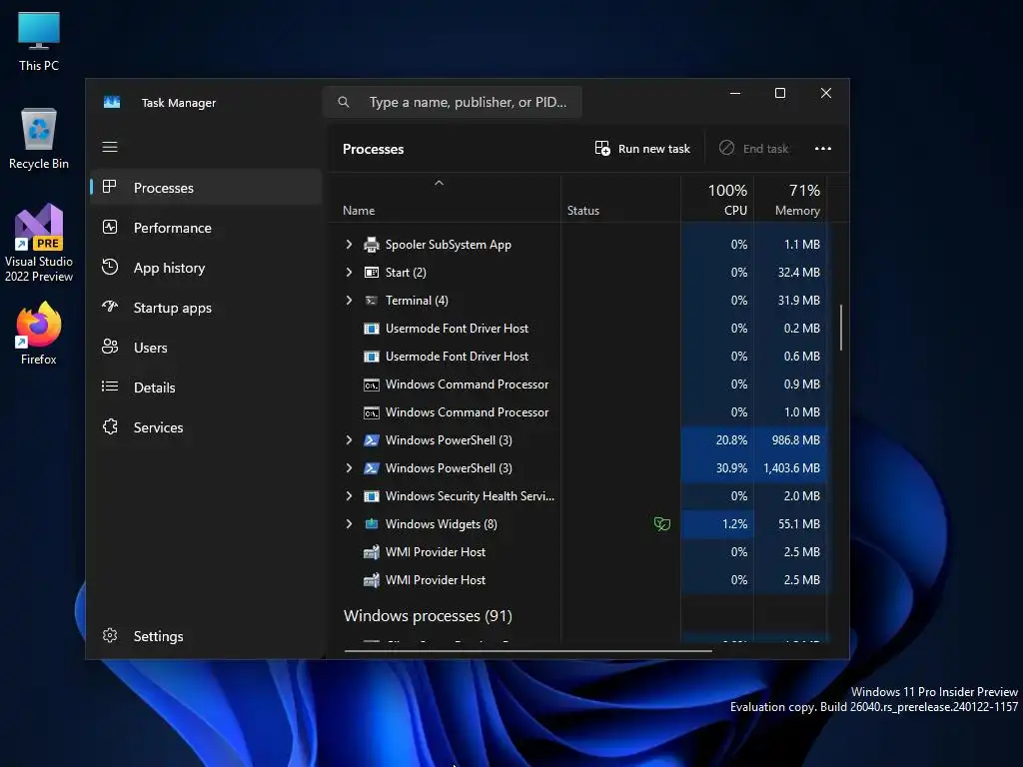1023x767 pixels.
Task: Expand the Spooler SubSystem App row
Action: [x=349, y=245]
